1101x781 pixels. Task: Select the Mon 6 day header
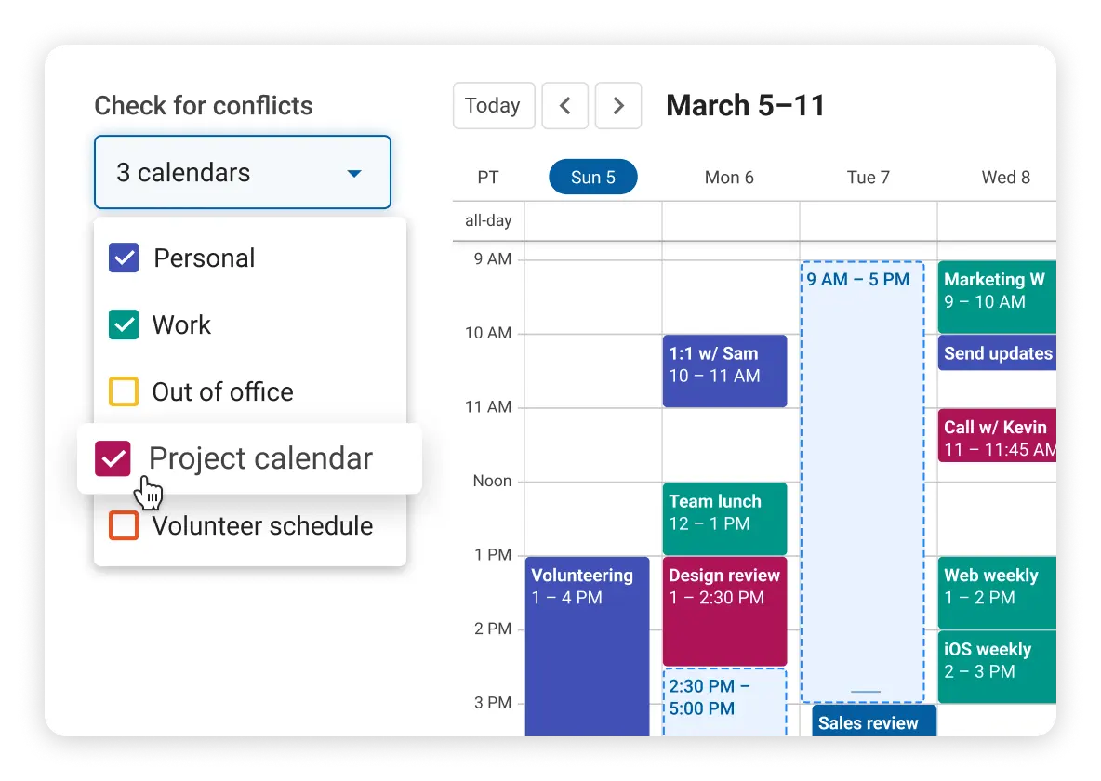729,177
